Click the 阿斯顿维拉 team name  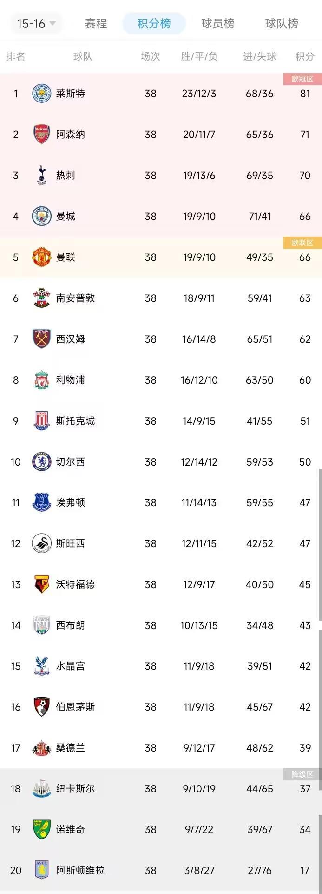click(x=80, y=870)
